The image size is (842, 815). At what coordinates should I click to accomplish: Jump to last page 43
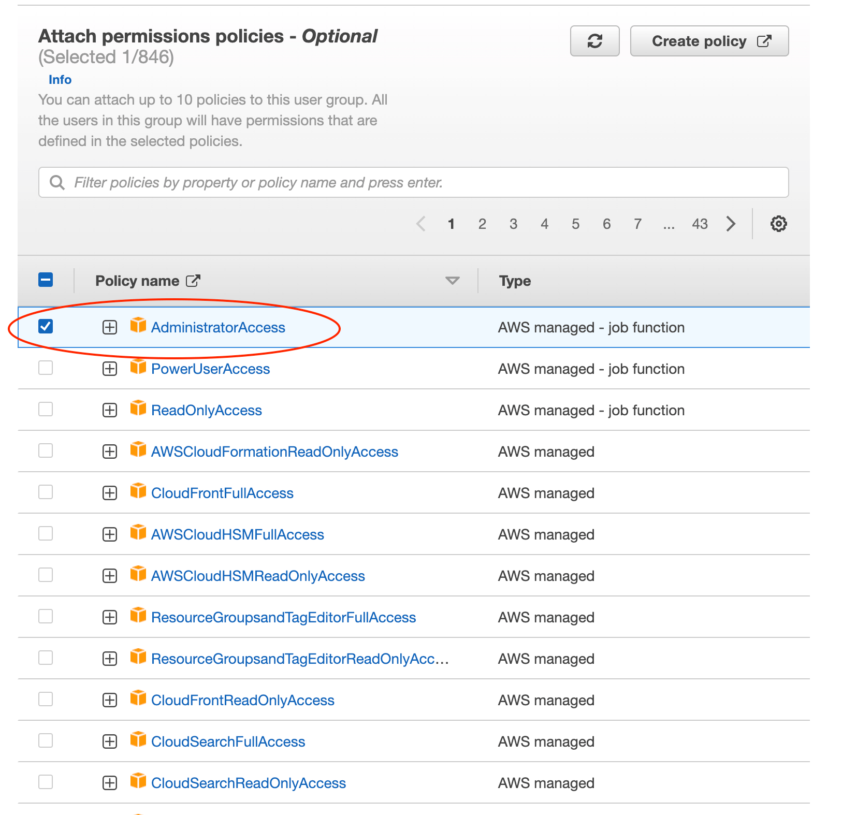pos(700,224)
